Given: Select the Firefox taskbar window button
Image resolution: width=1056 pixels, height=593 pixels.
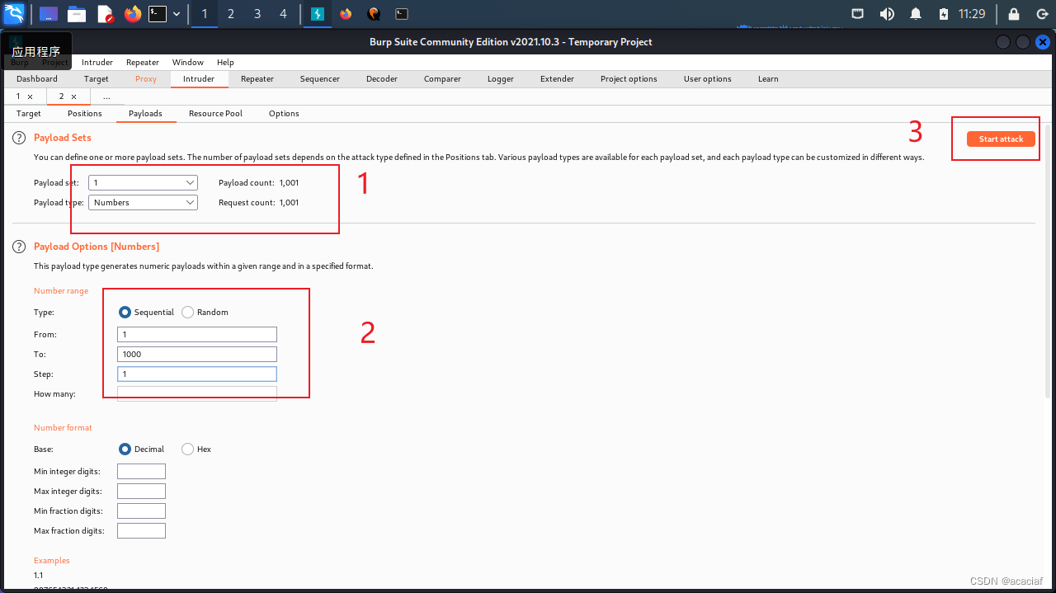Looking at the screenshot, I should [x=346, y=14].
